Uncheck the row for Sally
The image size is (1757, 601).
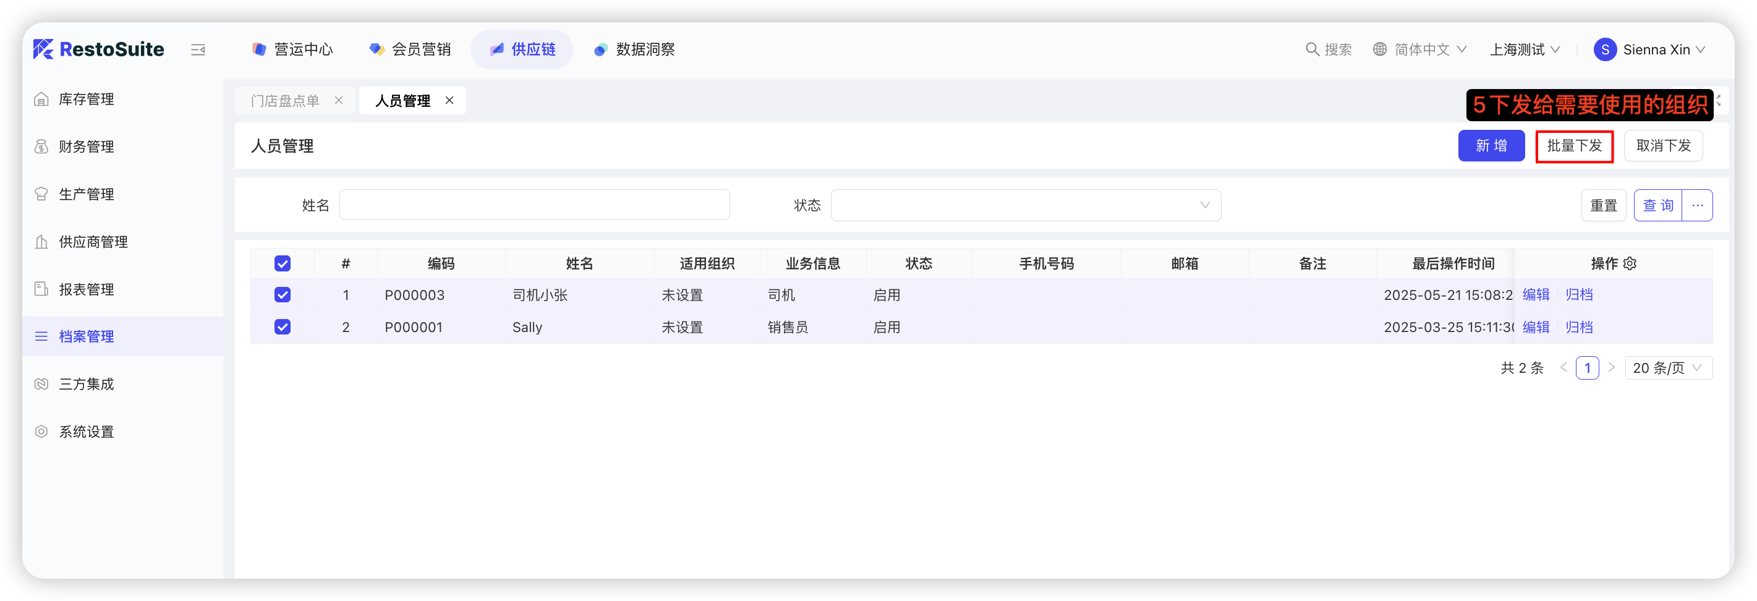(x=283, y=328)
